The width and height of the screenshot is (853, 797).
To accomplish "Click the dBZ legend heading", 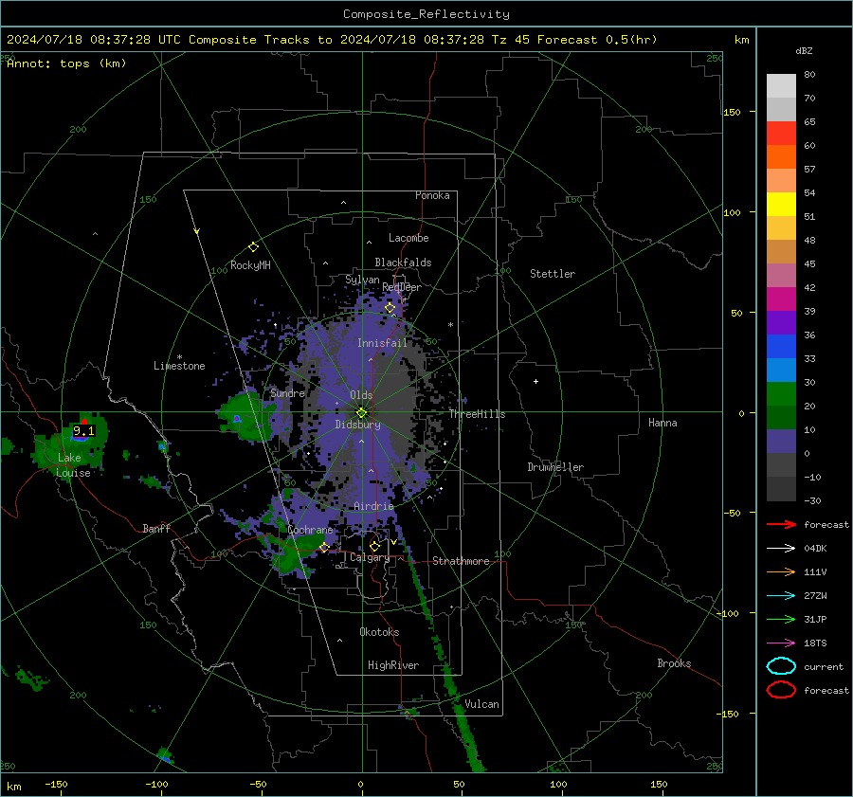I will click(x=804, y=50).
